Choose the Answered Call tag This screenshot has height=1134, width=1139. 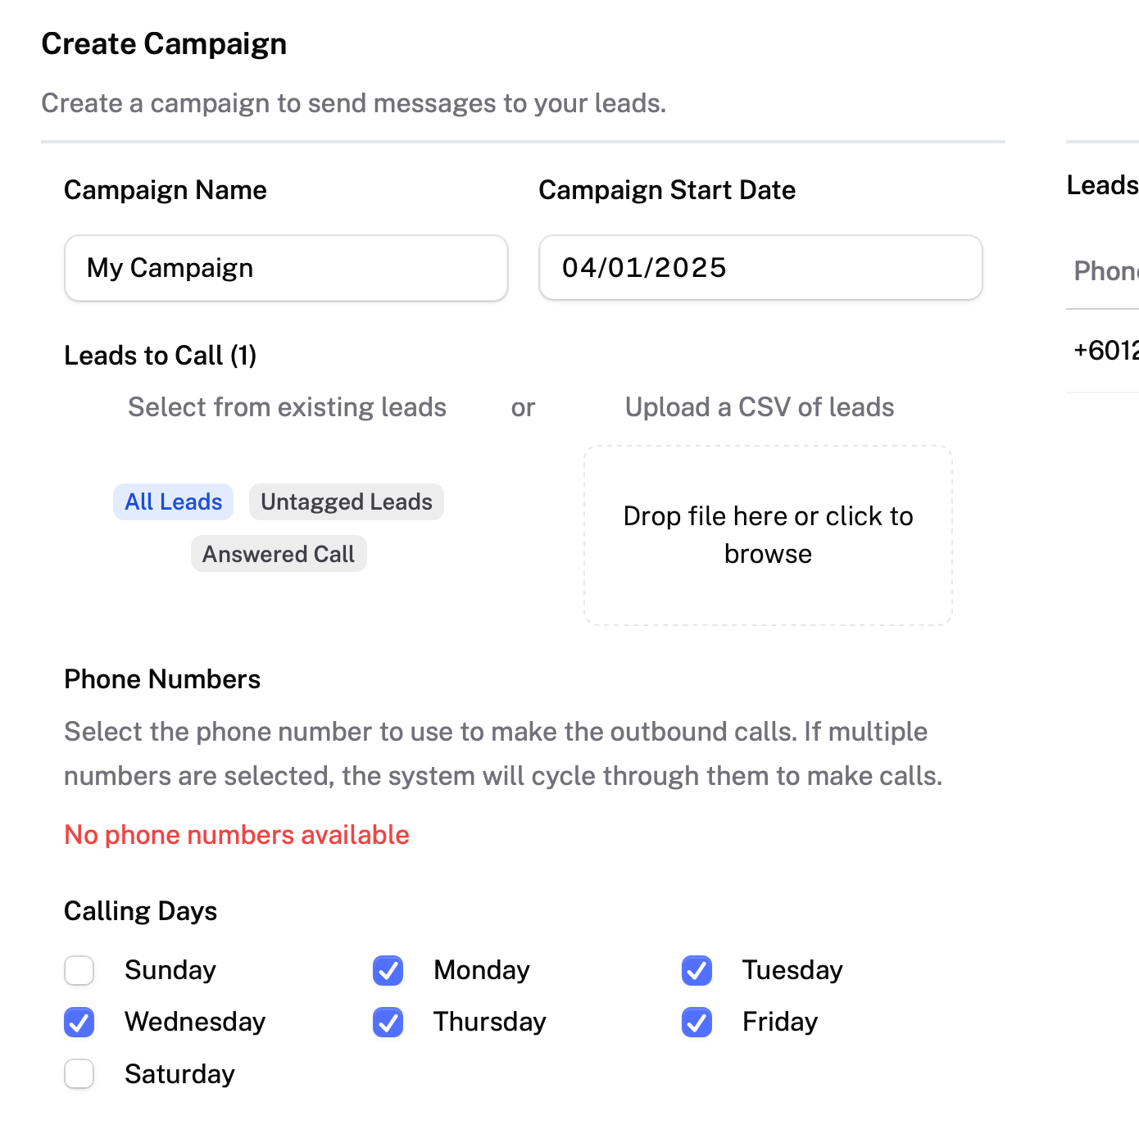[279, 554]
